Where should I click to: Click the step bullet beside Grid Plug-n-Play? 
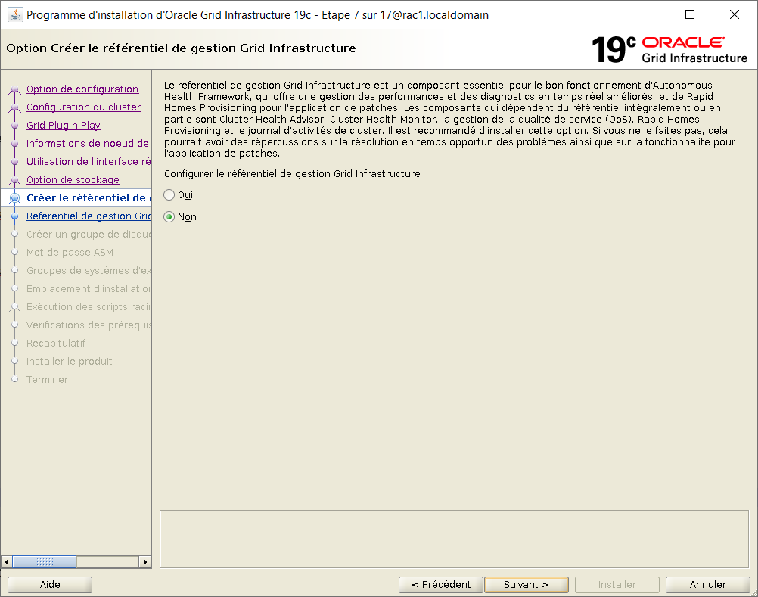pyautogui.click(x=15, y=126)
